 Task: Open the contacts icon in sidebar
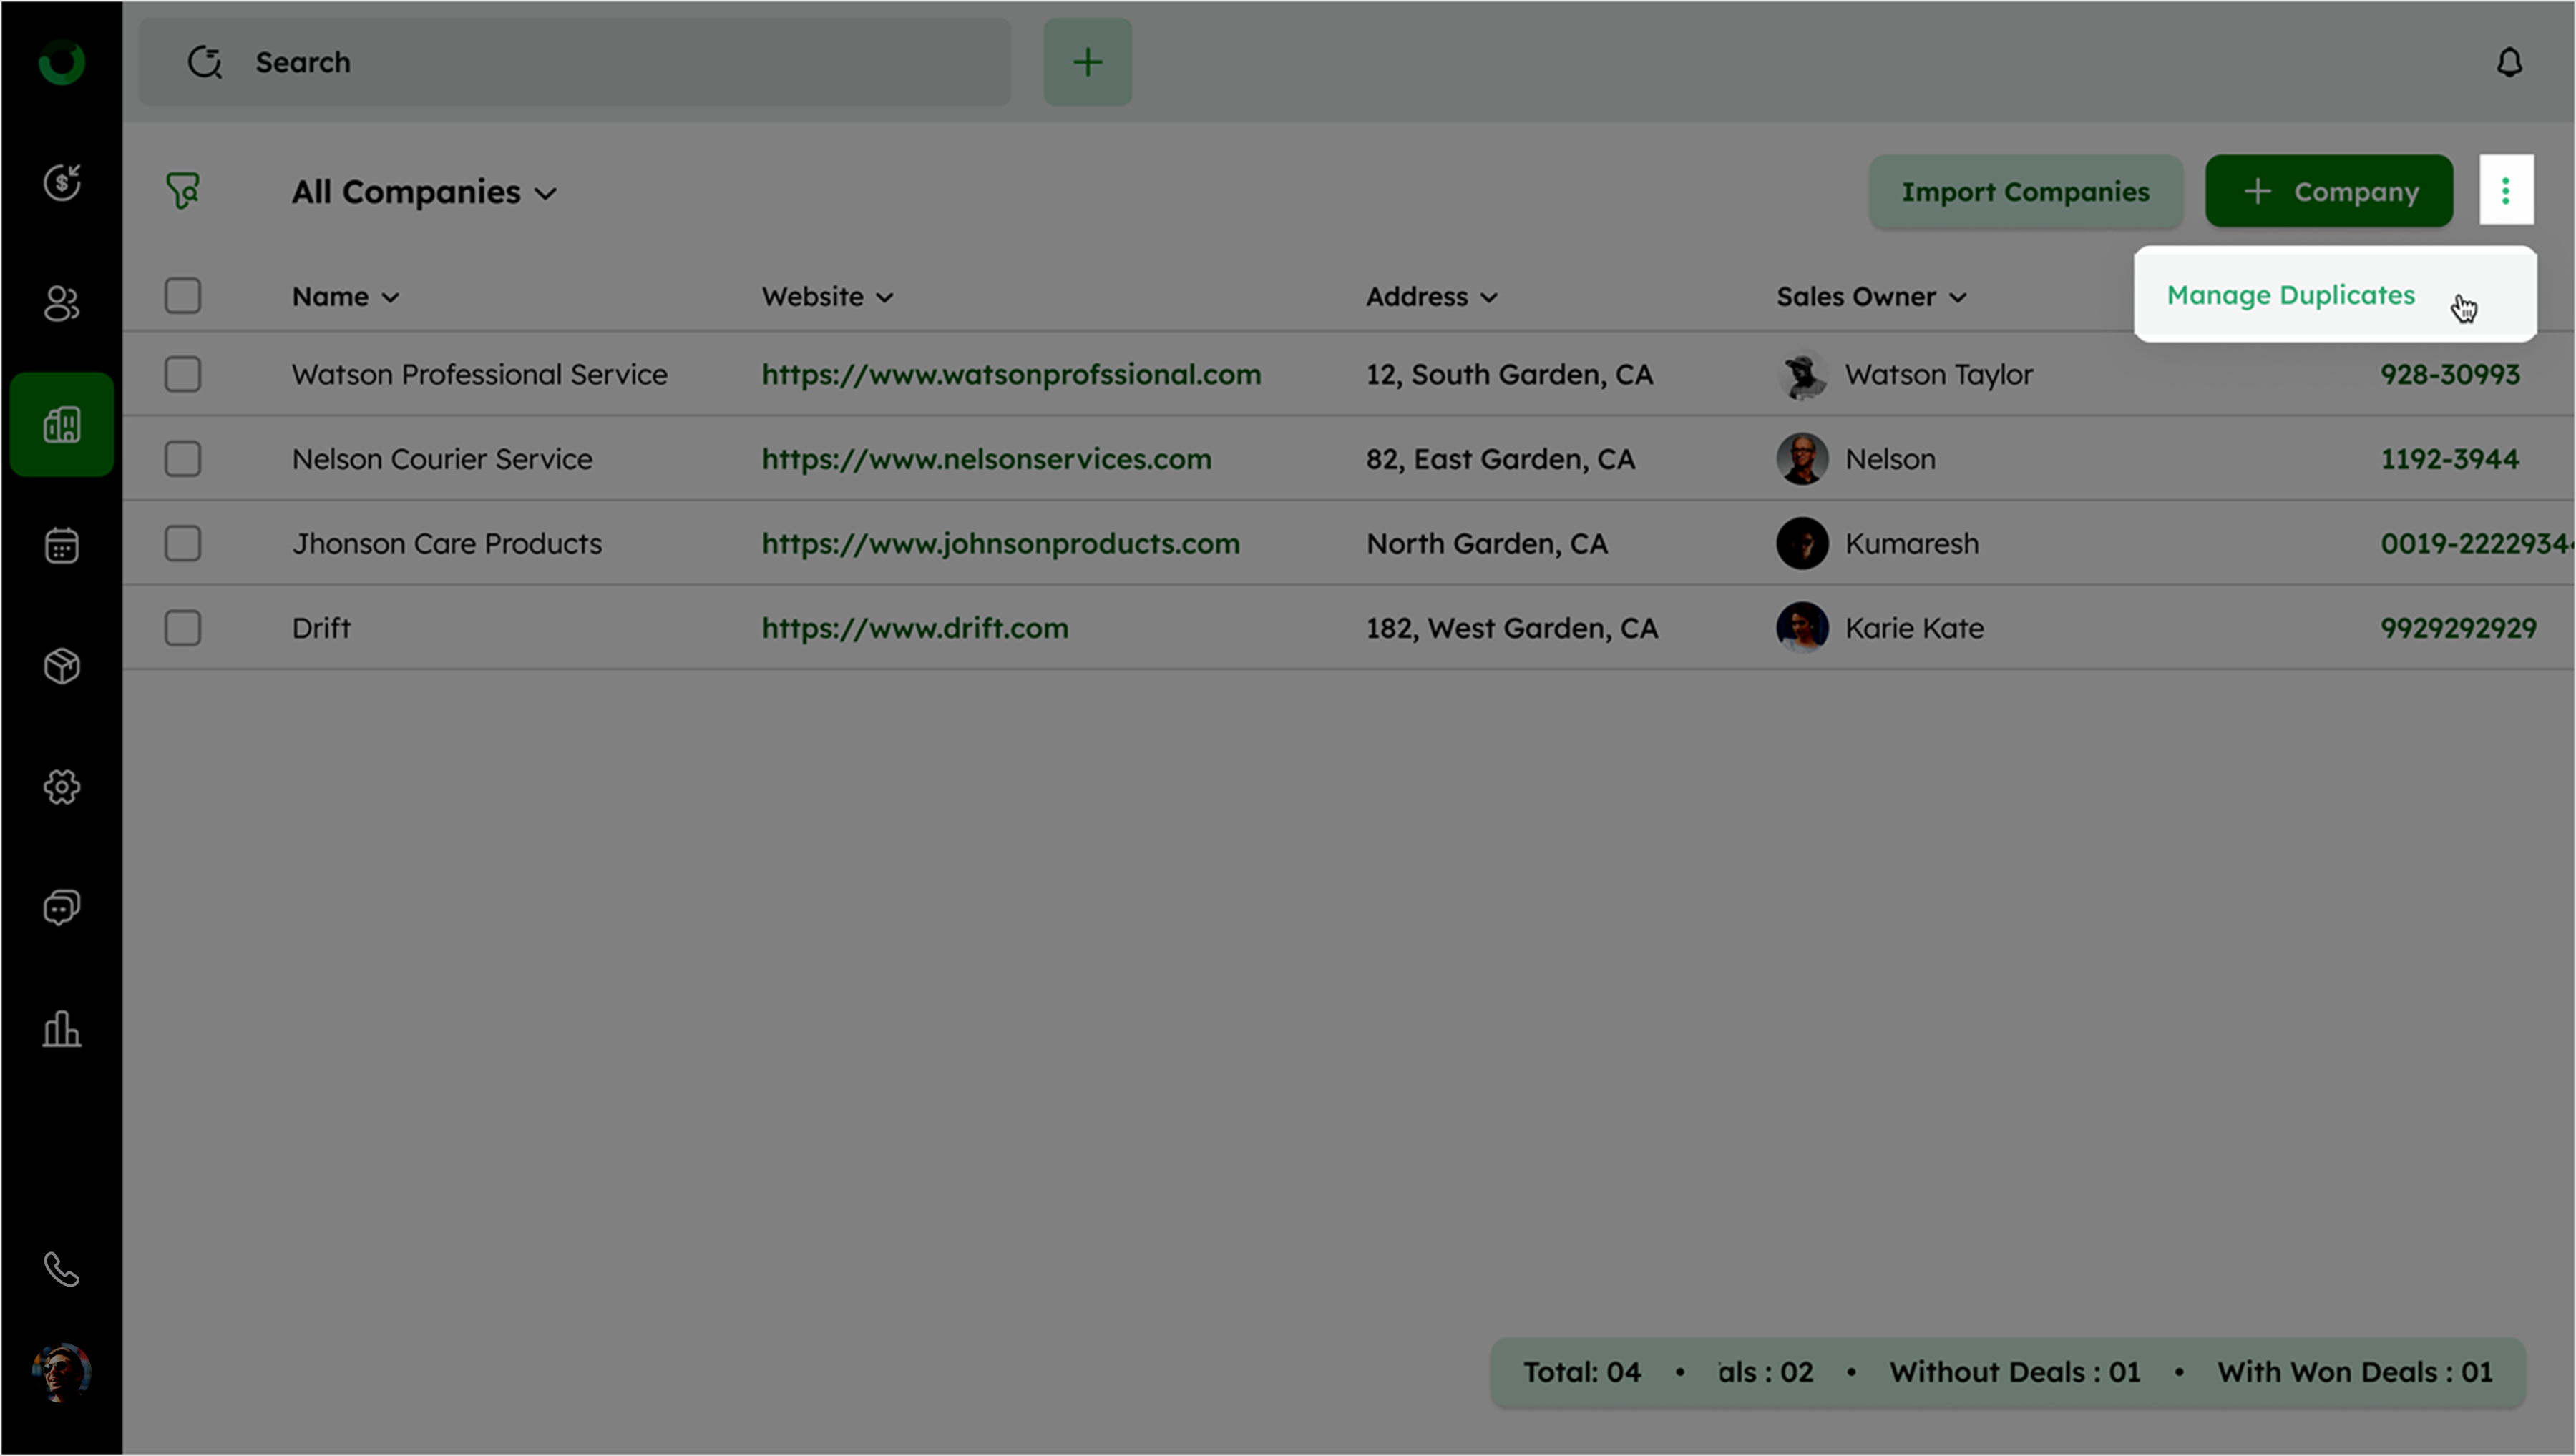[x=62, y=303]
